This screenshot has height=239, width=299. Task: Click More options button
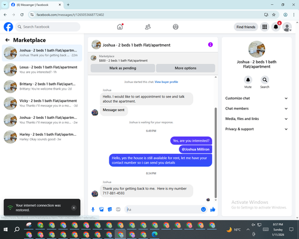click(x=185, y=68)
